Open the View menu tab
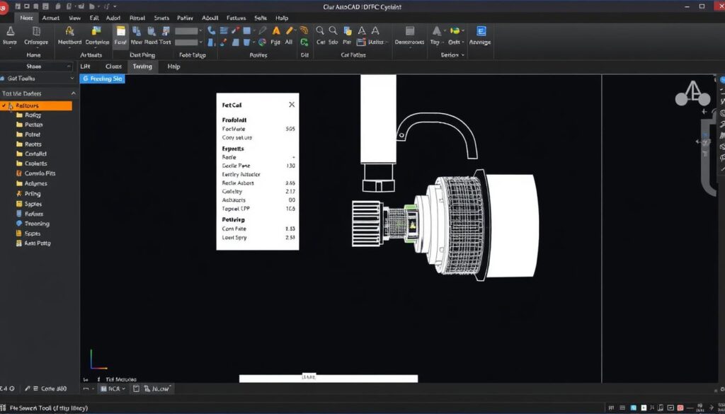This screenshot has height=414, width=725. click(74, 18)
